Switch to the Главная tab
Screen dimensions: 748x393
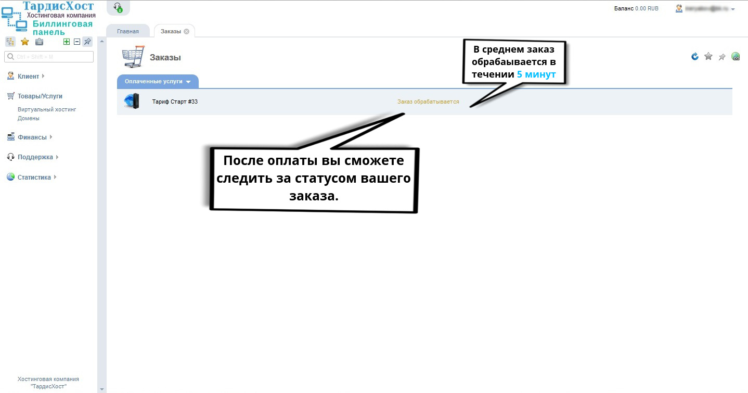click(x=128, y=31)
